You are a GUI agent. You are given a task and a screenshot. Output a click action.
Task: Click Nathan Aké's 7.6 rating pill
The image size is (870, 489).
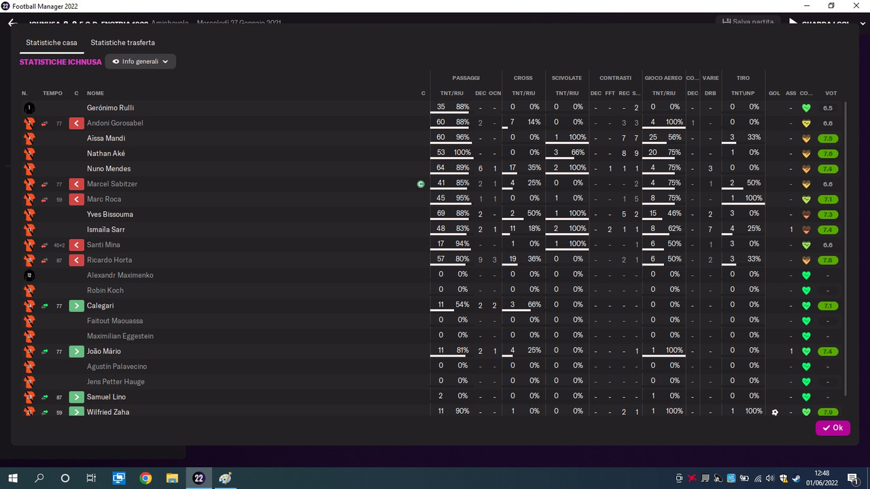(x=828, y=153)
